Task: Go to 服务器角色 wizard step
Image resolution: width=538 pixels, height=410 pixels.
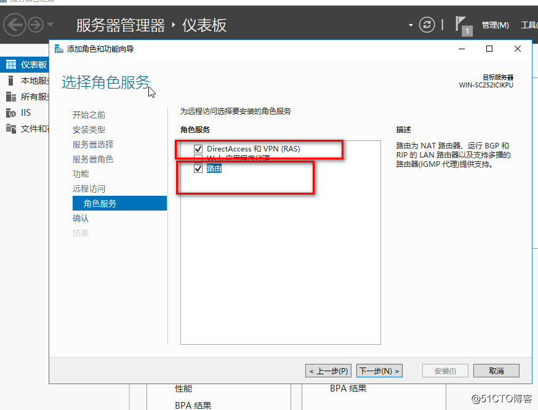Action: pyautogui.click(x=93, y=159)
